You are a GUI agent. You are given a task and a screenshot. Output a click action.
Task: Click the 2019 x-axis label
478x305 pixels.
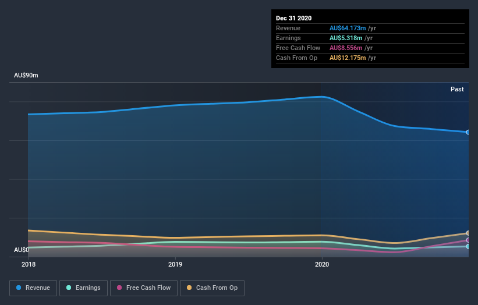(175, 264)
